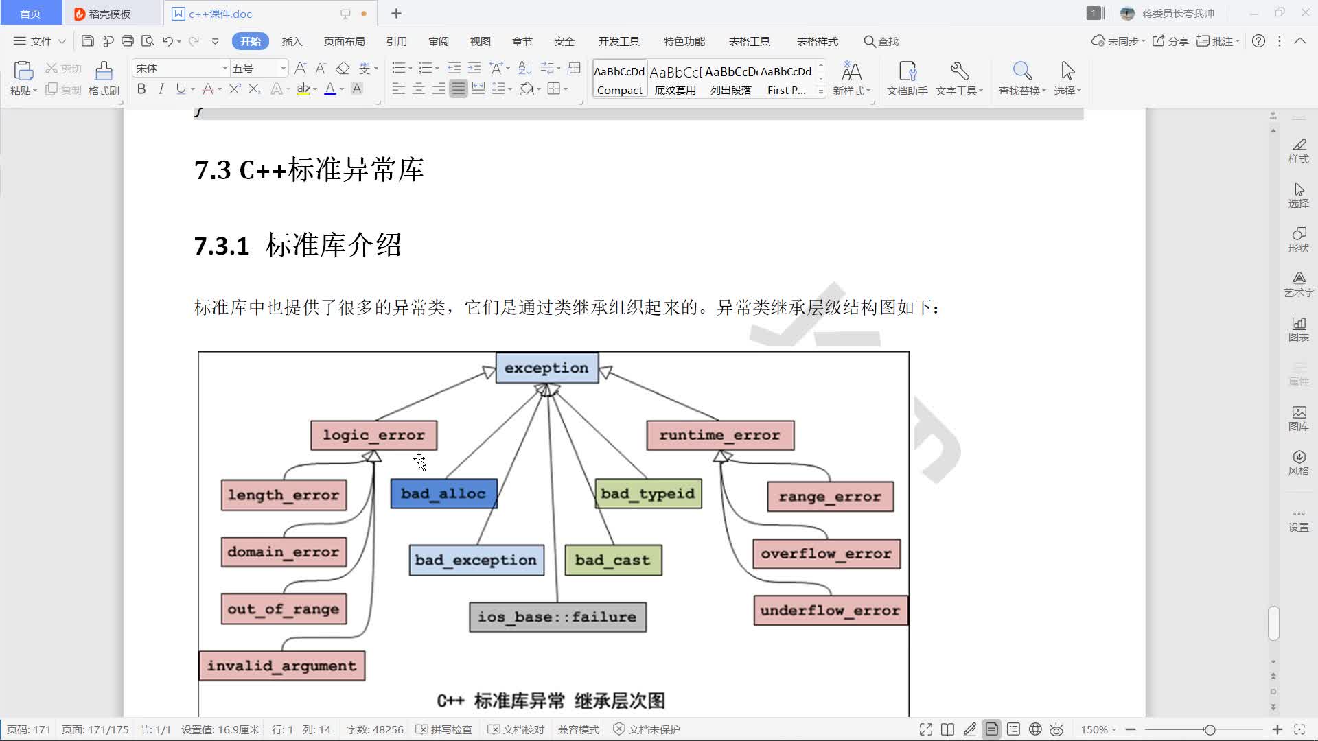This screenshot has height=741, width=1318.
Task: Select the 视图 view menu tab
Action: tap(480, 40)
